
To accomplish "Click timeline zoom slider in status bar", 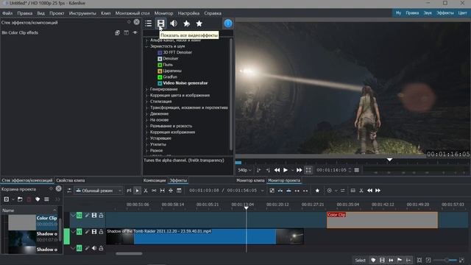I will [x=445, y=260].
